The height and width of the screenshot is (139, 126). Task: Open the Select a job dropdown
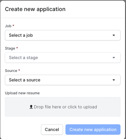point(63,35)
